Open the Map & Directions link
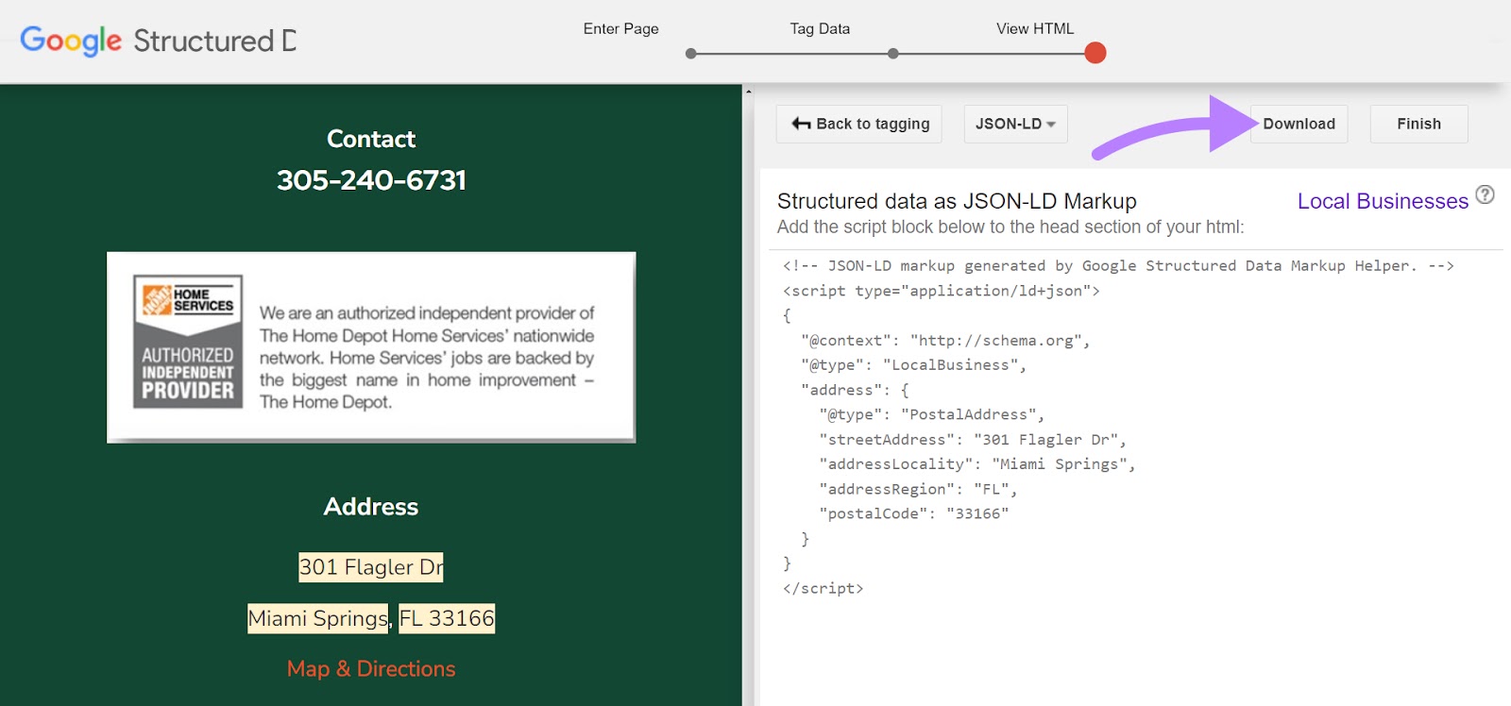 [371, 669]
